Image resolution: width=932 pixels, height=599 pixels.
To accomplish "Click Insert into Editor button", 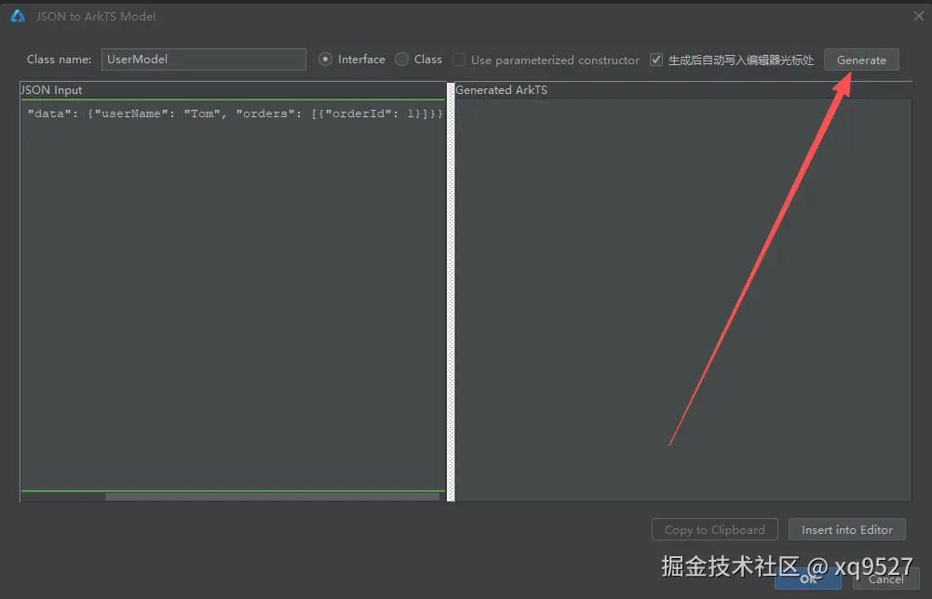I will [x=847, y=529].
